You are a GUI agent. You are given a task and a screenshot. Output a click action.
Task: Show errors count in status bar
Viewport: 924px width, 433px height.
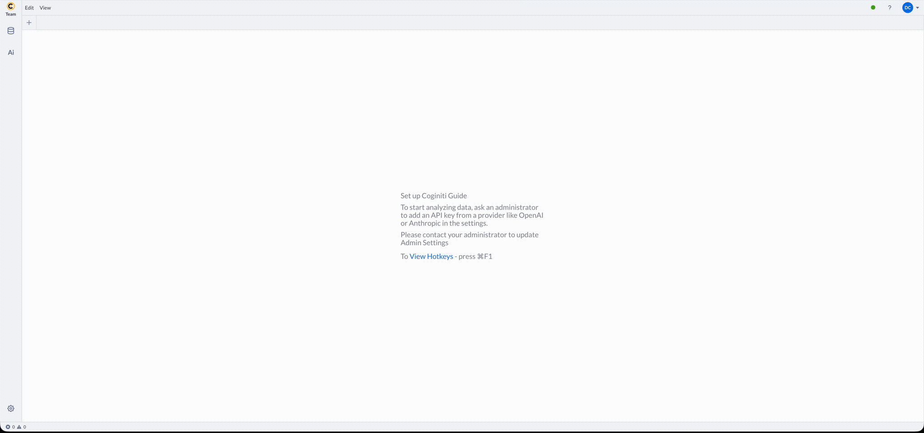(10, 427)
